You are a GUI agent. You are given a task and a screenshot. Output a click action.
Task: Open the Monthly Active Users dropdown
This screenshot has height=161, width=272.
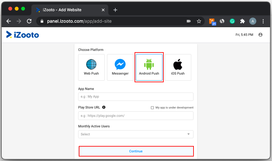coord(136,134)
